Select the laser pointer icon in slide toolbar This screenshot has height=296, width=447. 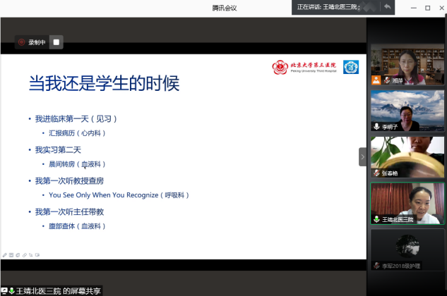pos(31,255)
